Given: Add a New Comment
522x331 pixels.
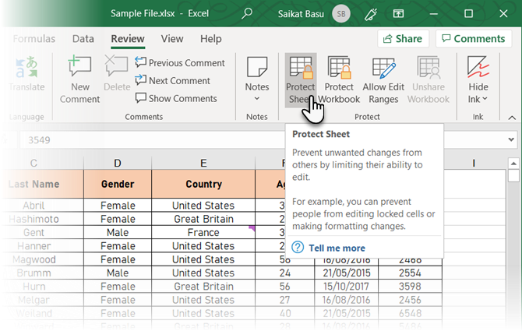Looking at the screenshot, I should tap(79, 79).
